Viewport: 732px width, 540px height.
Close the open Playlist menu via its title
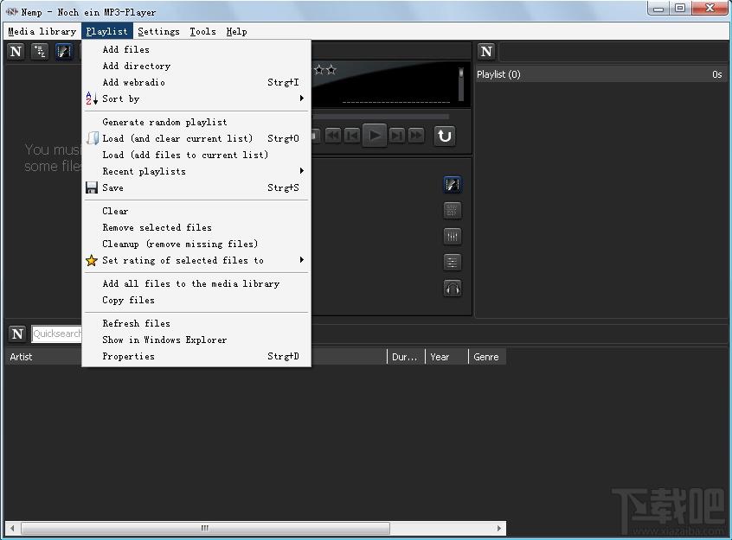point(107,31)
